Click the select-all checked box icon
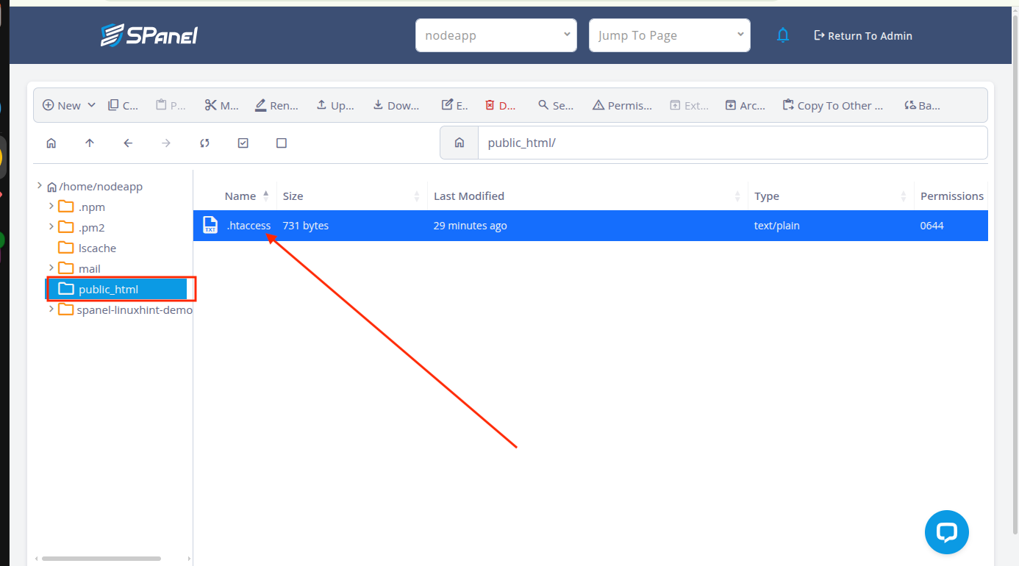1019x566 pixels. point(243,143)
